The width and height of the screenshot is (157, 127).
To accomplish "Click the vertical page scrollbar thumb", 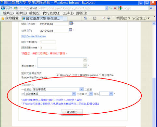I will (x=154, y=102).
